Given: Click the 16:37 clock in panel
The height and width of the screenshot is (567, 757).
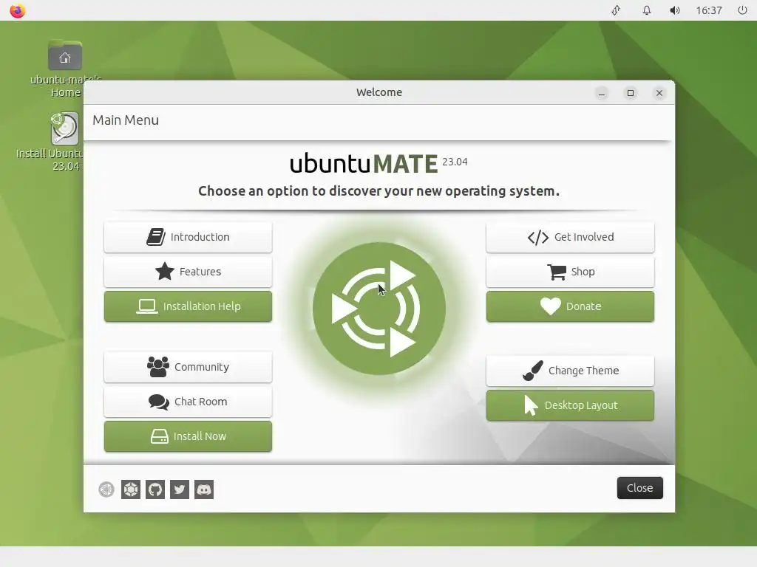Looking at the screenshot, I should click(x=709, y=10).
